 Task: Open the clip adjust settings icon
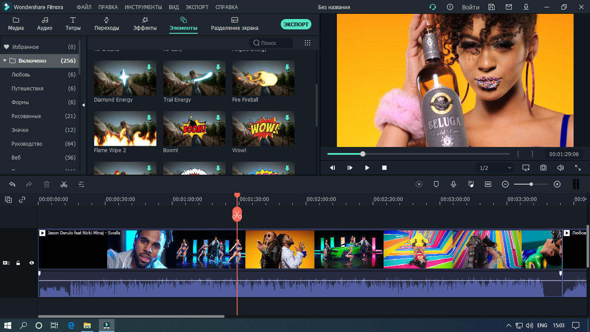(81, 184)
